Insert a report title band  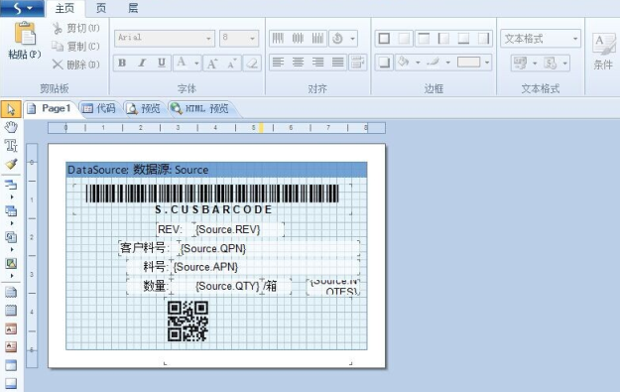(x=11, y=293)
